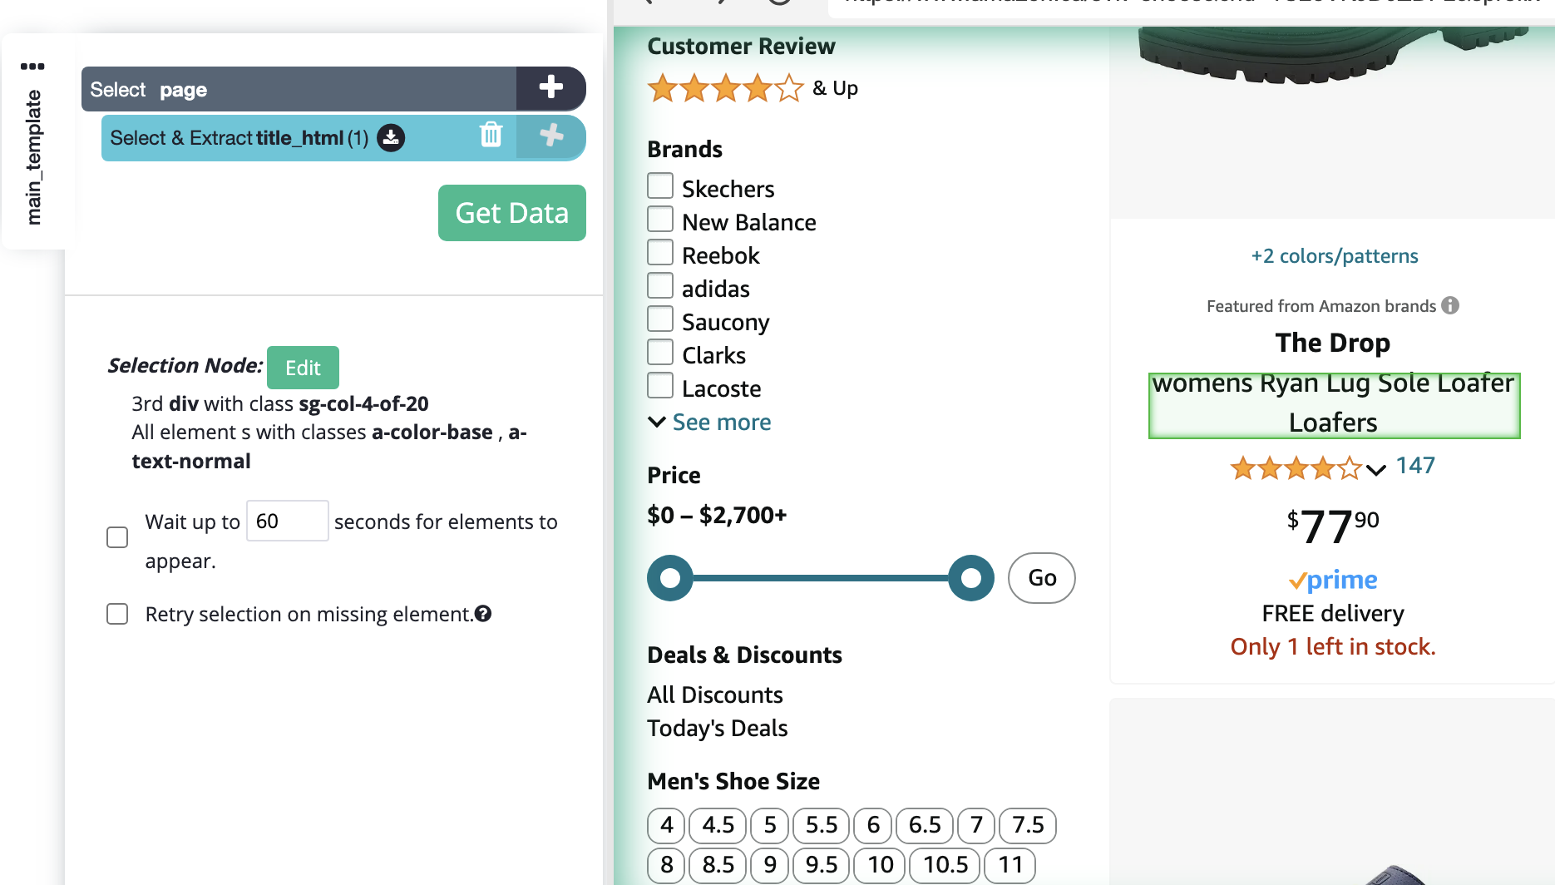Enable Retry selection on missing element
The width and height of the screenshot is (1555, 885).
point(117,614)
